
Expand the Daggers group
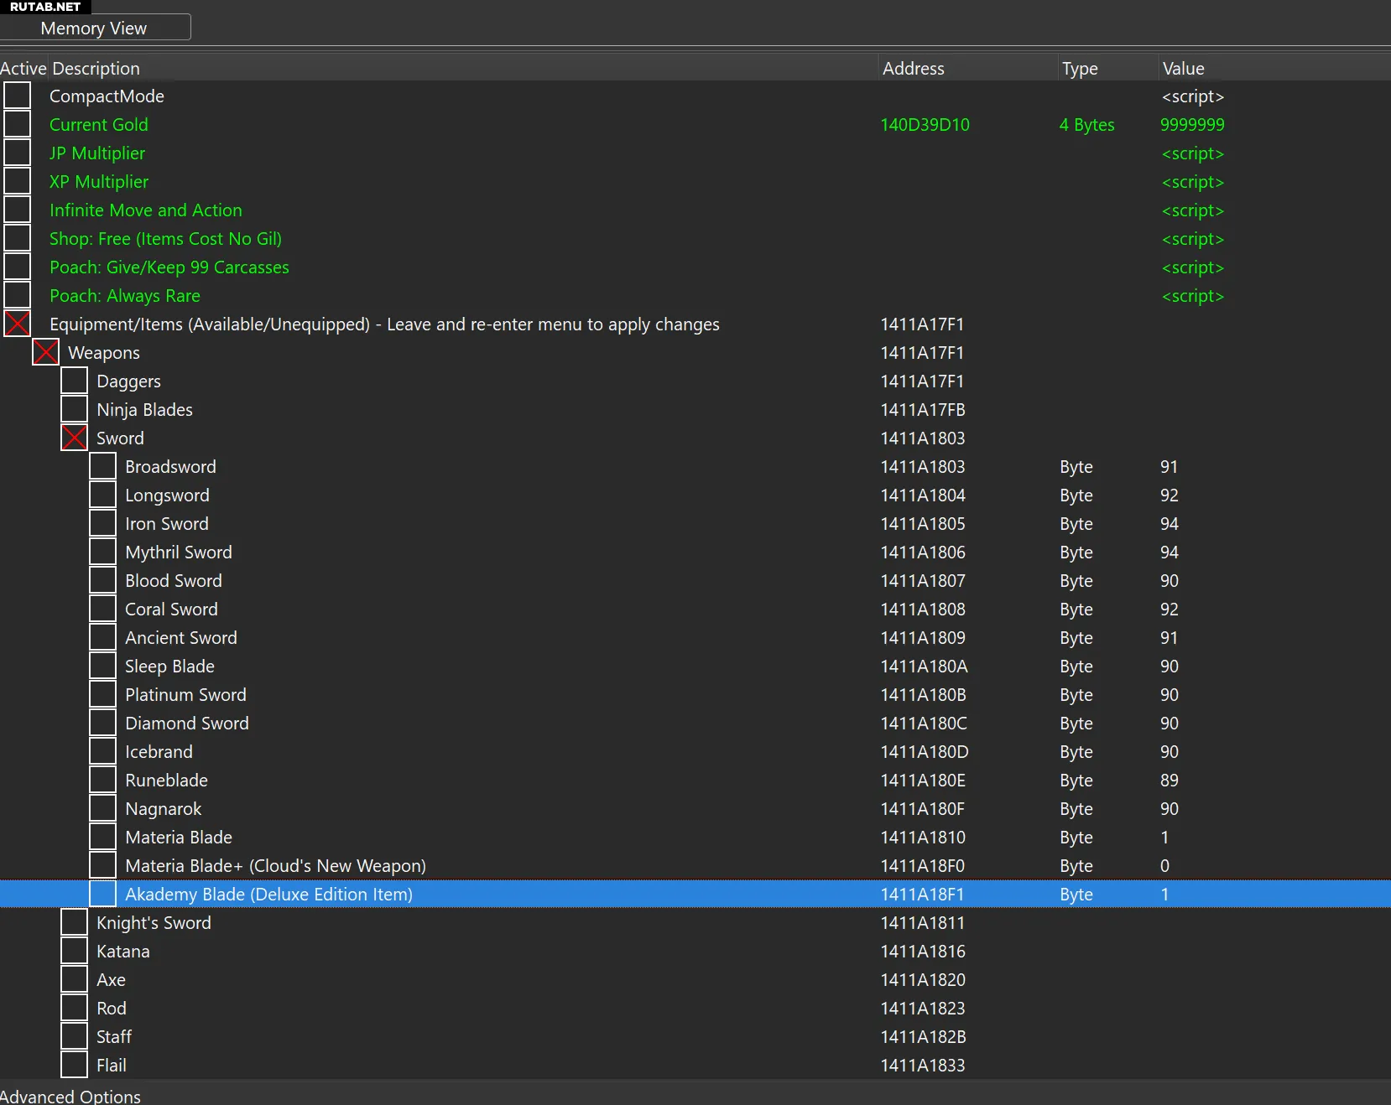point(75,381)
